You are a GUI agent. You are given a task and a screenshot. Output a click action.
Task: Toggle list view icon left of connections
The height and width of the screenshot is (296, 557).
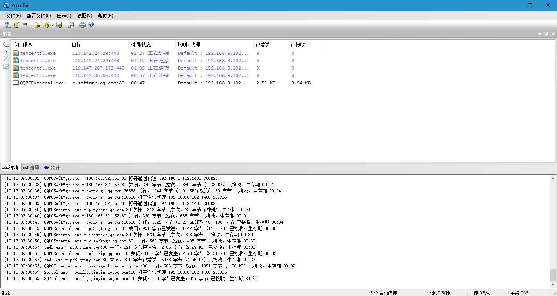pos(6,45)
